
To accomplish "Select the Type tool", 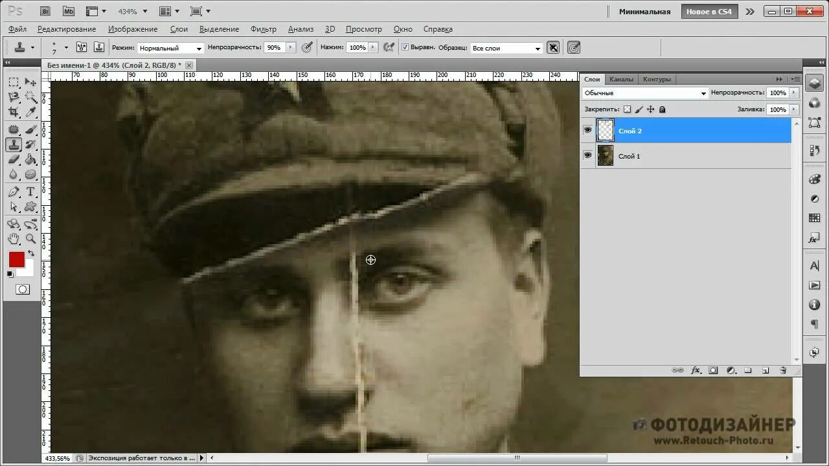I will pyautogui.click(x=30, y=192).
